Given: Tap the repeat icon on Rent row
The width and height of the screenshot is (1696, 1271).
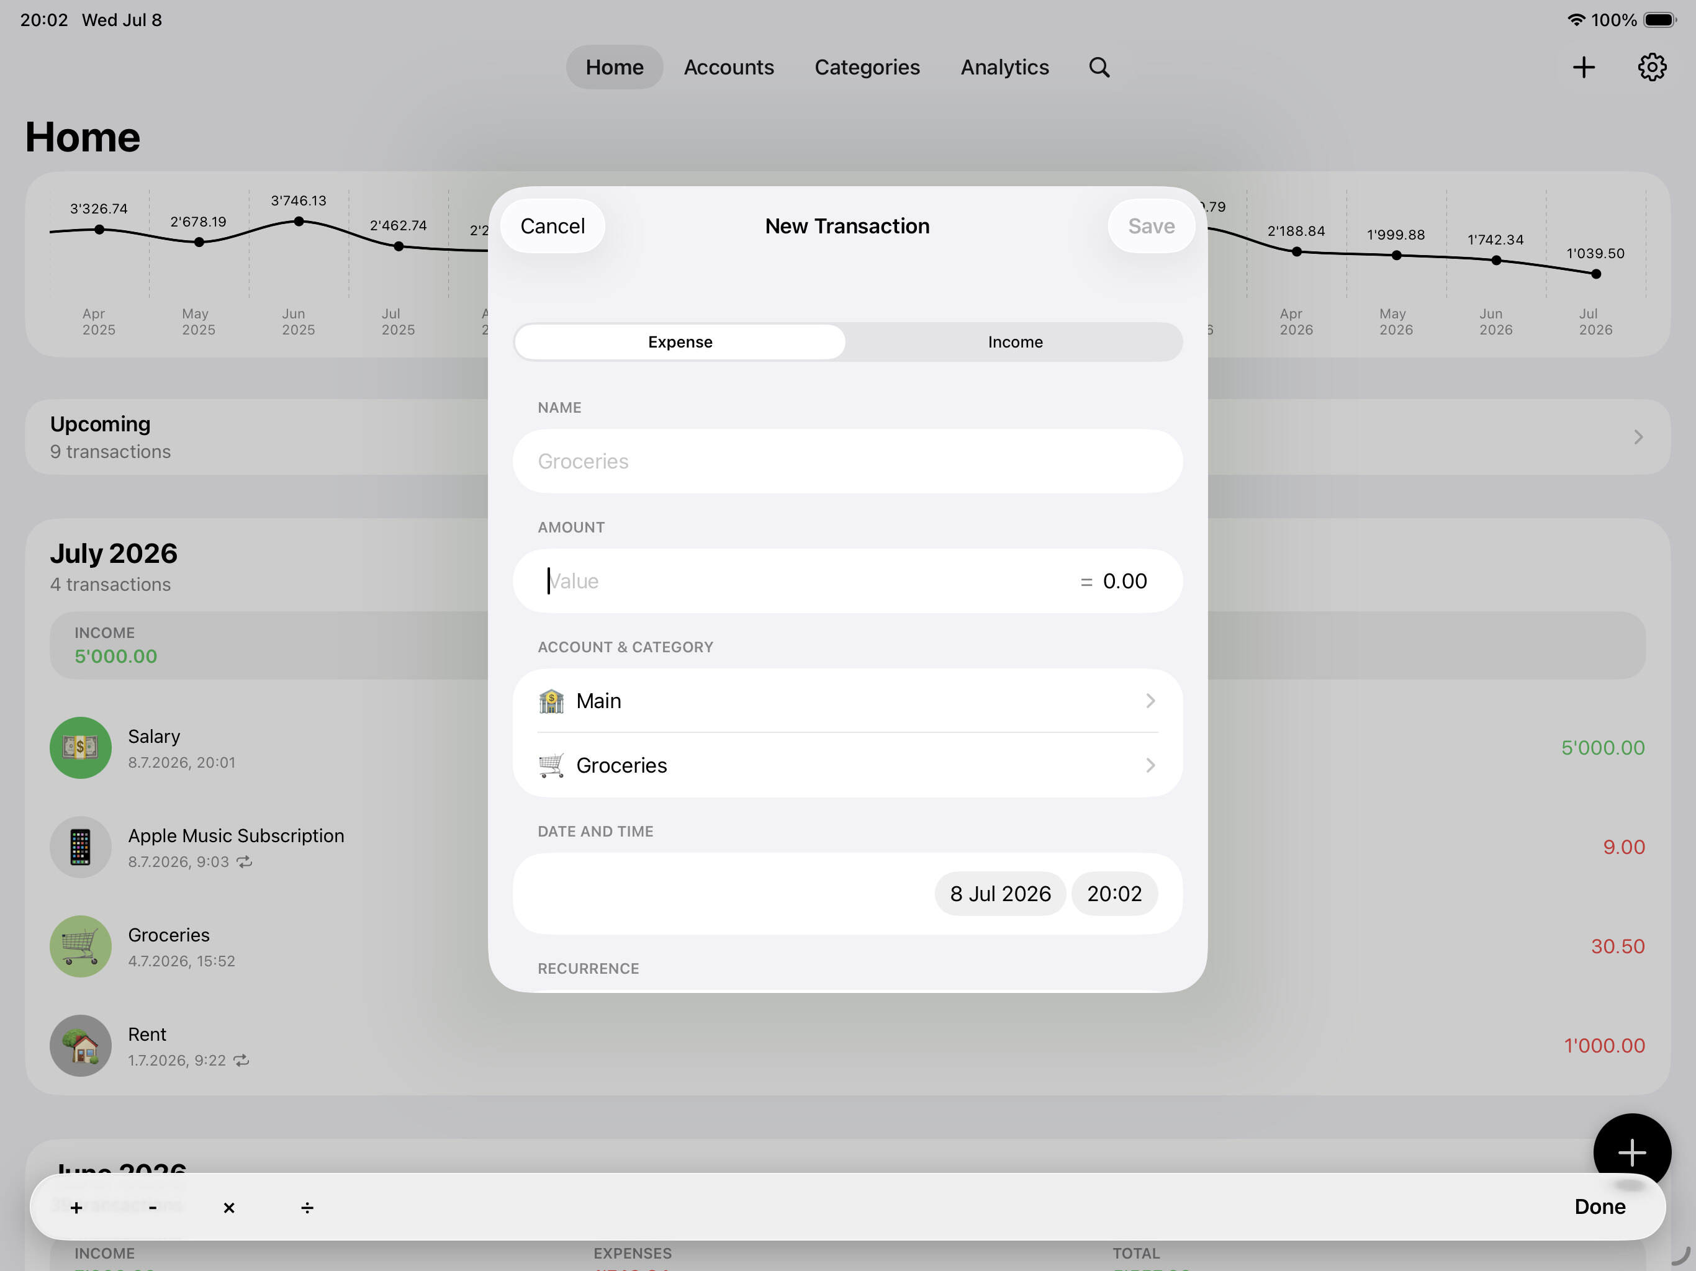Looking at the screenshot, I should pyautogui.click(x=241, y=1060).
